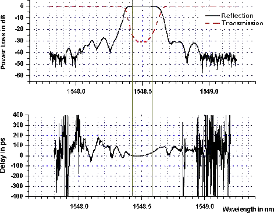
Task: Click the -60 tick on Power Loss axis
Action: pyautogui.click(x=20, y=76)
